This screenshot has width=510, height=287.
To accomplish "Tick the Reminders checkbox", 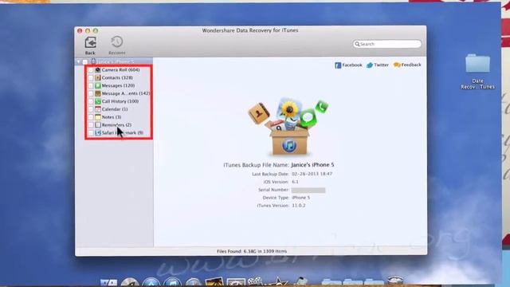I will (91, 125).
